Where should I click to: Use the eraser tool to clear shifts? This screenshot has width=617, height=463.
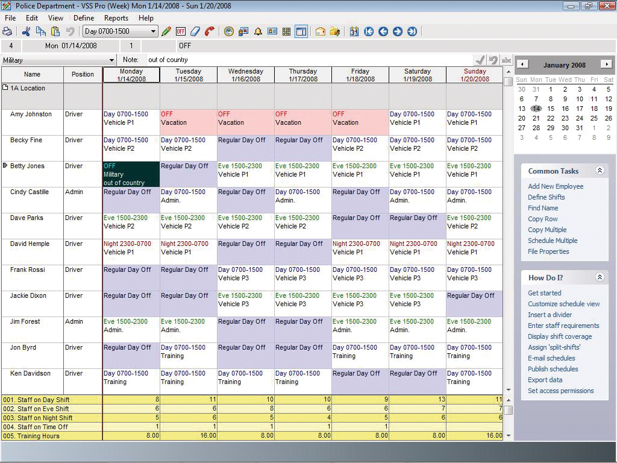click(195, 31)
